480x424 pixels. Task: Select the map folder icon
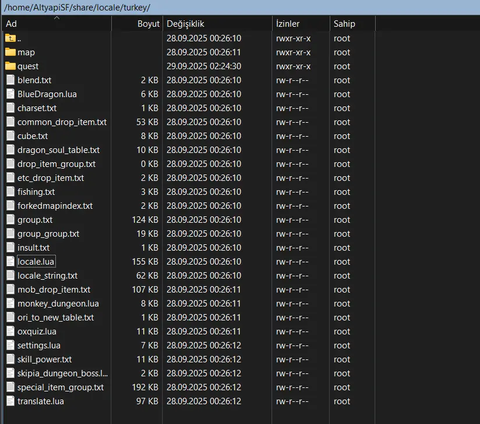click(x=10, y=52)
